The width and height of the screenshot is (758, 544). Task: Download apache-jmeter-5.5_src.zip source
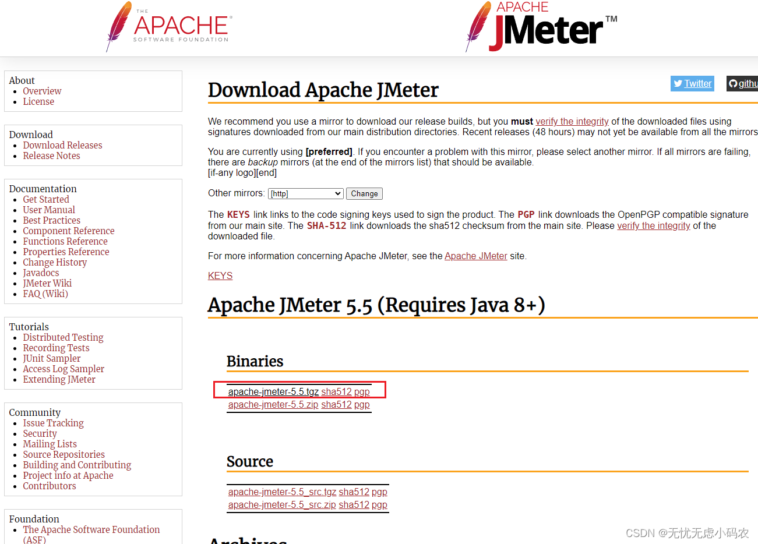pyautogui.click(x=282, y=504)
